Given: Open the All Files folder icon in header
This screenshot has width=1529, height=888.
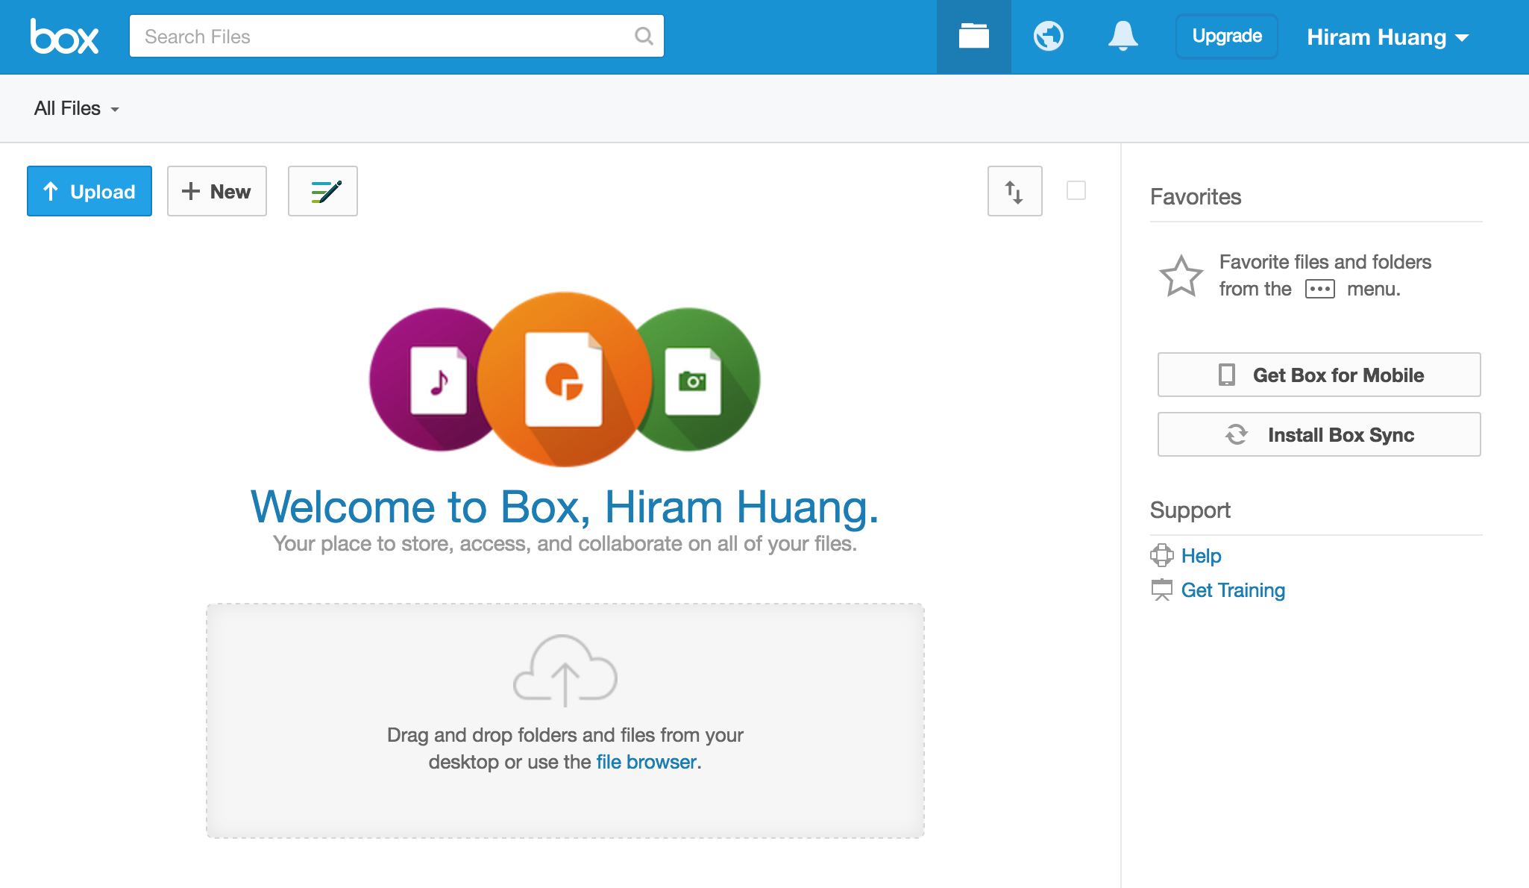Looking at the screenshot, I should 973,36.
